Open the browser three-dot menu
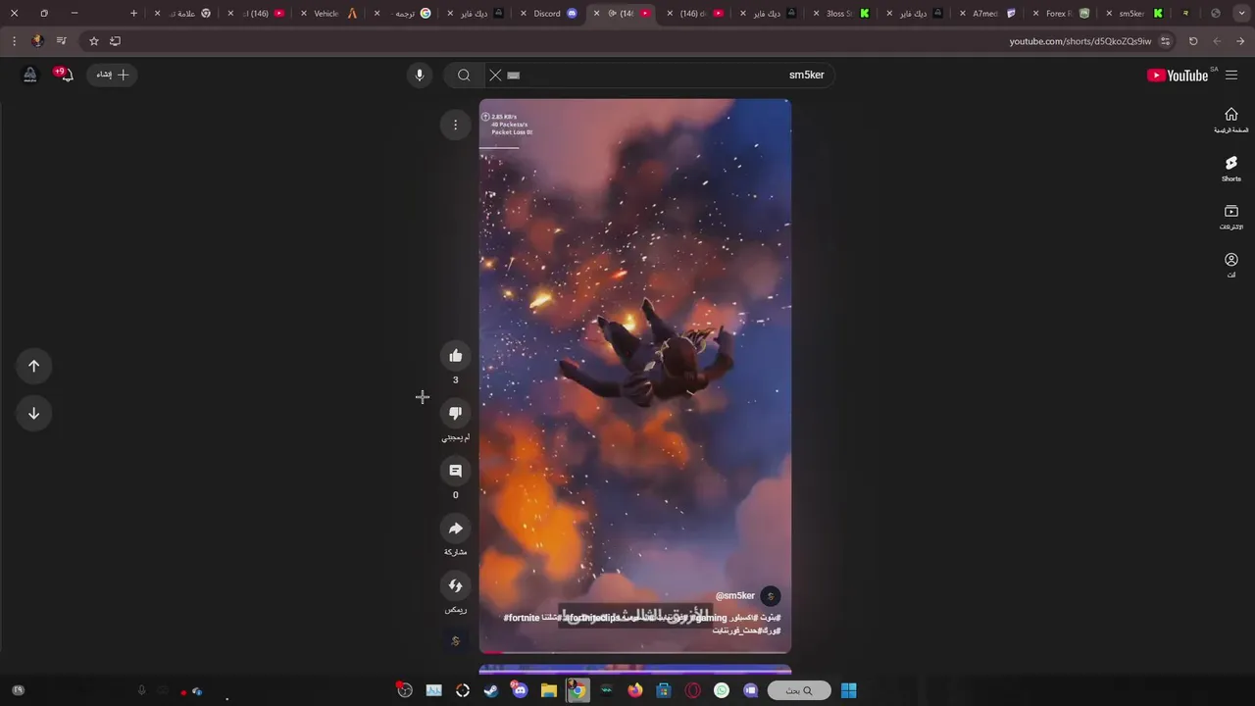 pos(14,41)
